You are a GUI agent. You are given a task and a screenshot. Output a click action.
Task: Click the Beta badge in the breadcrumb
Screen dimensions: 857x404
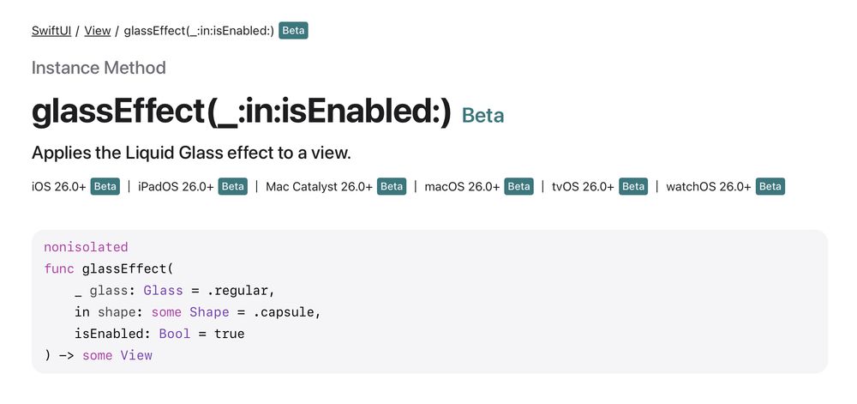[x=293, y=31]
